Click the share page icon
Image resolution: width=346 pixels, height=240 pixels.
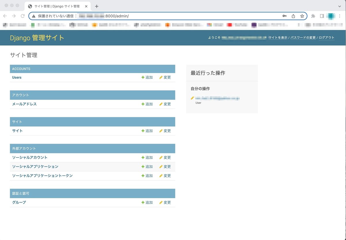293,16
